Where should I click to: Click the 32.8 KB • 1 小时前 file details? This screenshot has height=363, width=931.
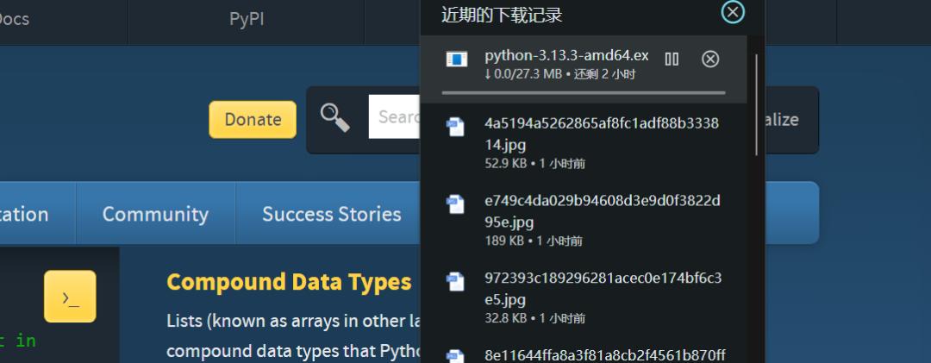[535, 318]
